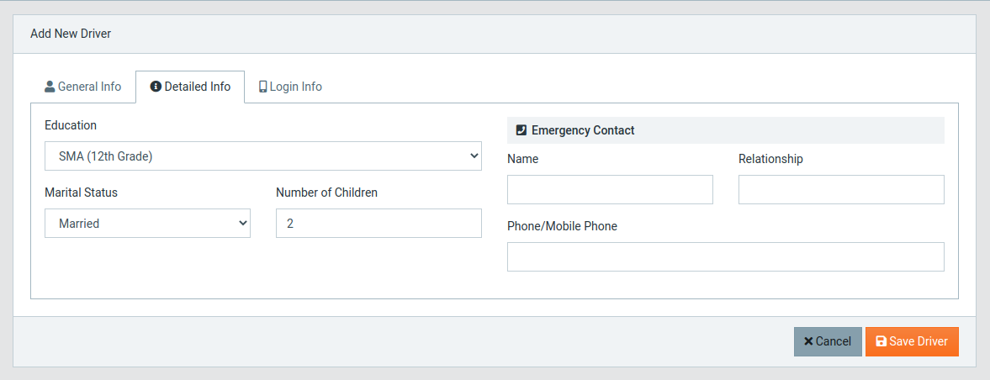Click the Relationship input field
The width and height of the screenshot is (990, 380).
click(841, 189)
